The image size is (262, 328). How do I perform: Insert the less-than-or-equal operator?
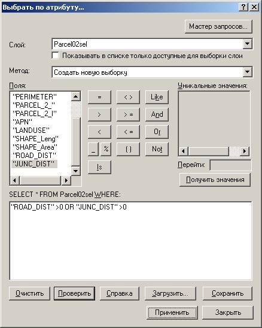click(x=128, y=132)
